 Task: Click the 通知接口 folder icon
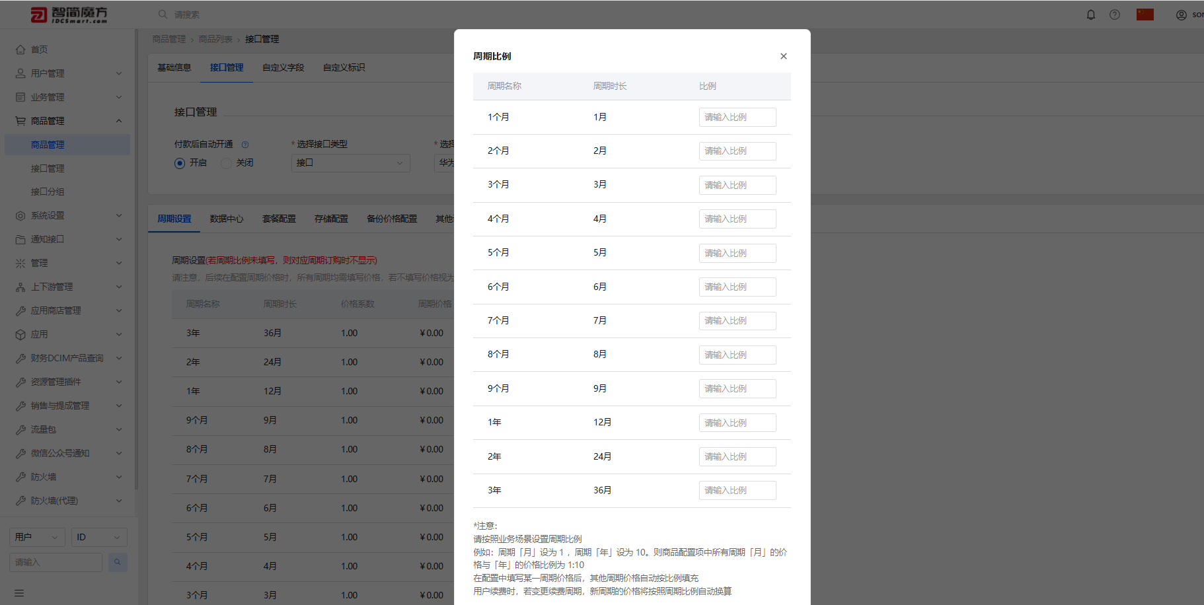coord(20,239)
